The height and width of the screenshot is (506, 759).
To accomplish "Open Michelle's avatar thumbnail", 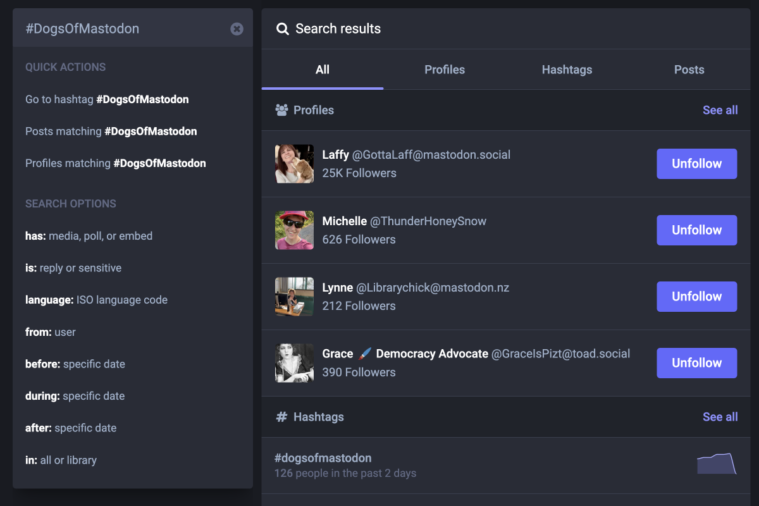I will (295, 230).
